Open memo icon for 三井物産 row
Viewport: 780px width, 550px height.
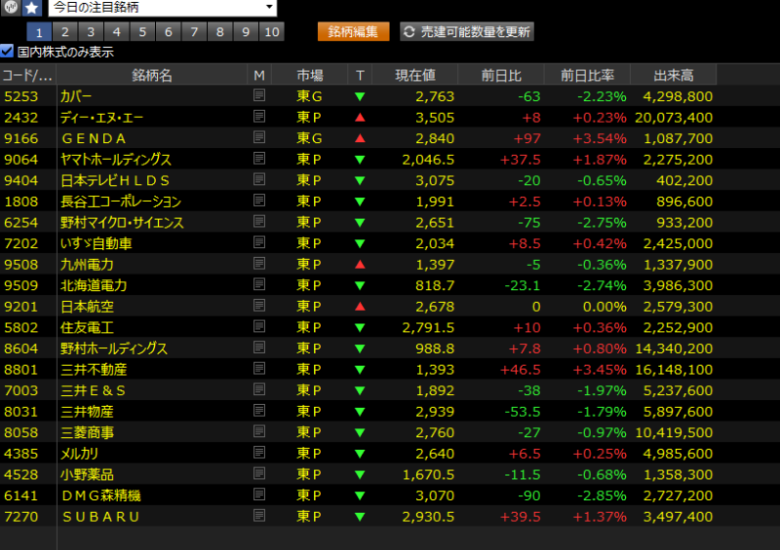click(259, 411)
